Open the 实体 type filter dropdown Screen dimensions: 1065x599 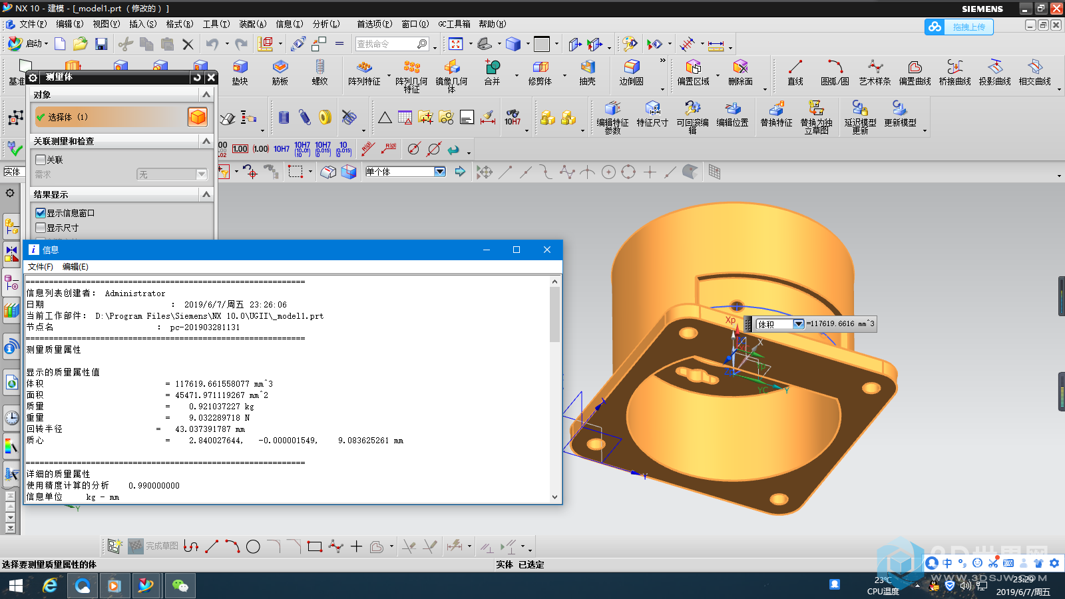13,172
